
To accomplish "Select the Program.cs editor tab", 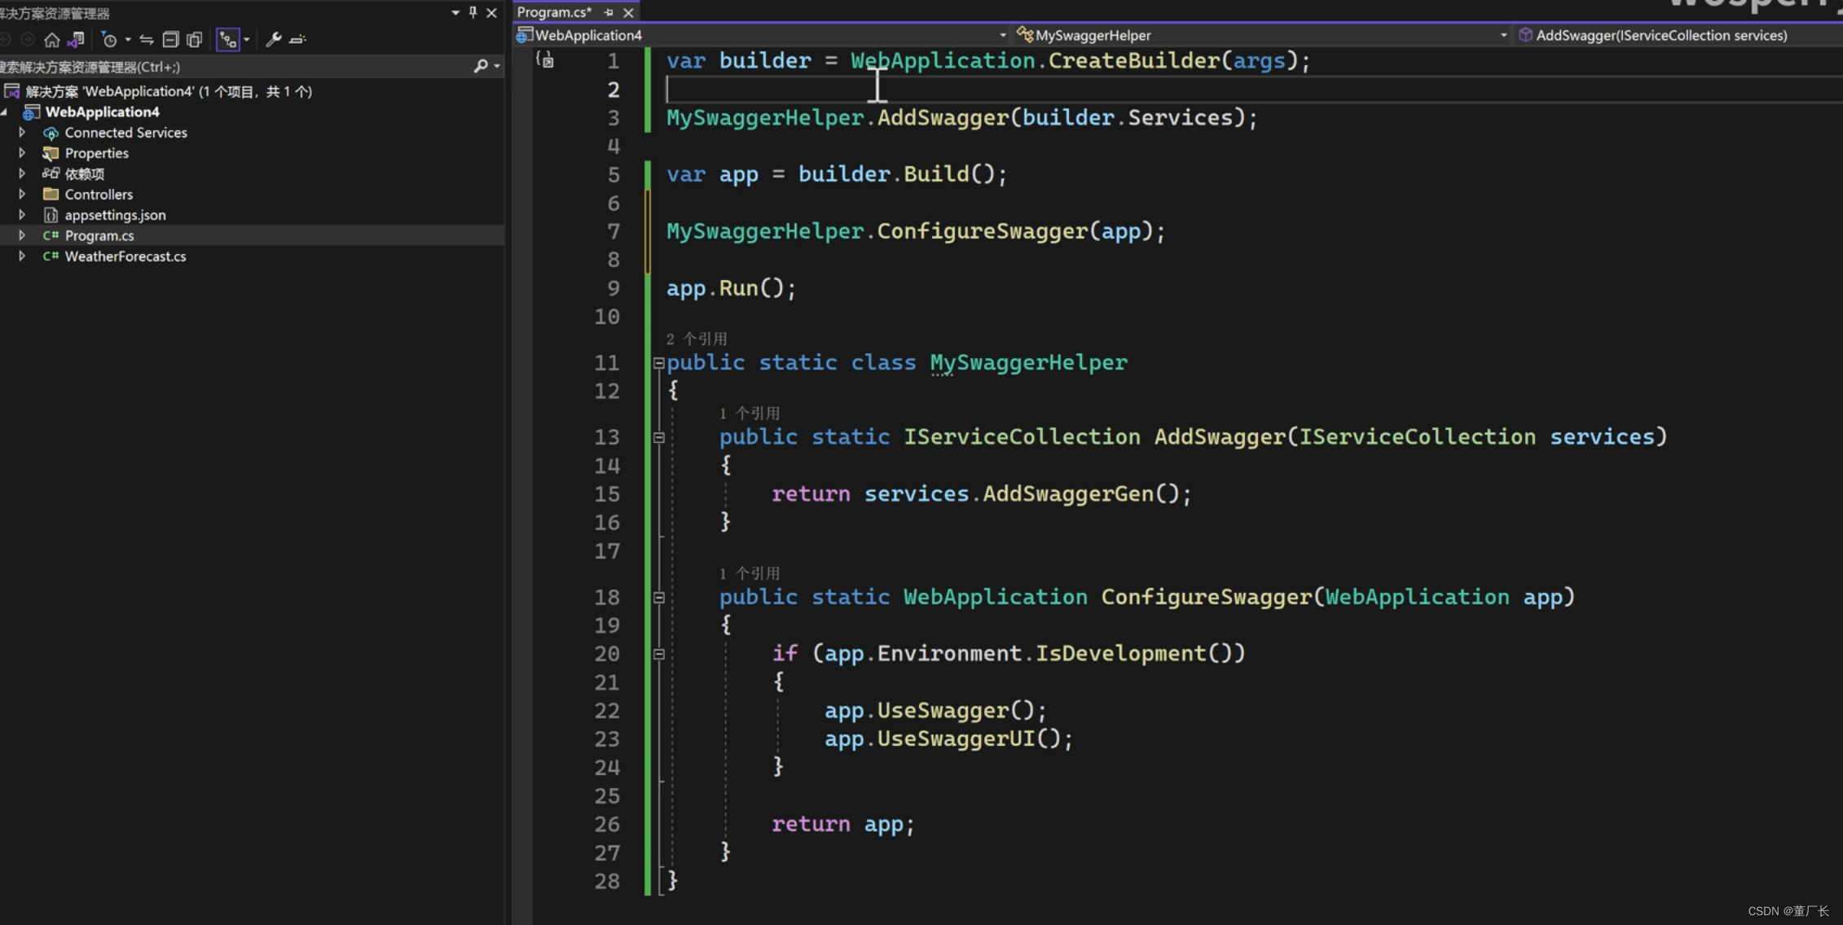I will [554, 12].
